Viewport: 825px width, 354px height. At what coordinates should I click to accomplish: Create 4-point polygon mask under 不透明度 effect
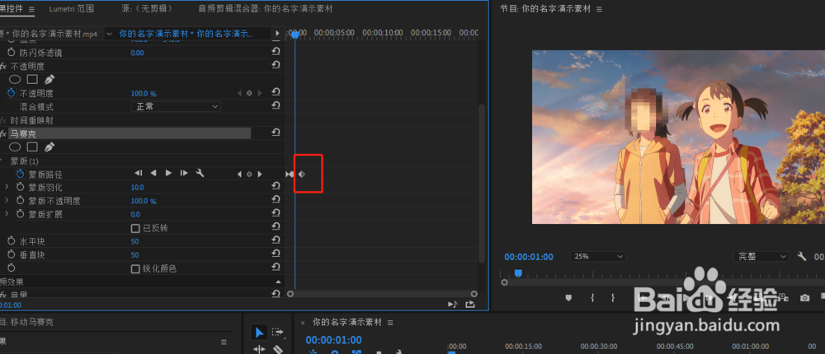(32, 80)
